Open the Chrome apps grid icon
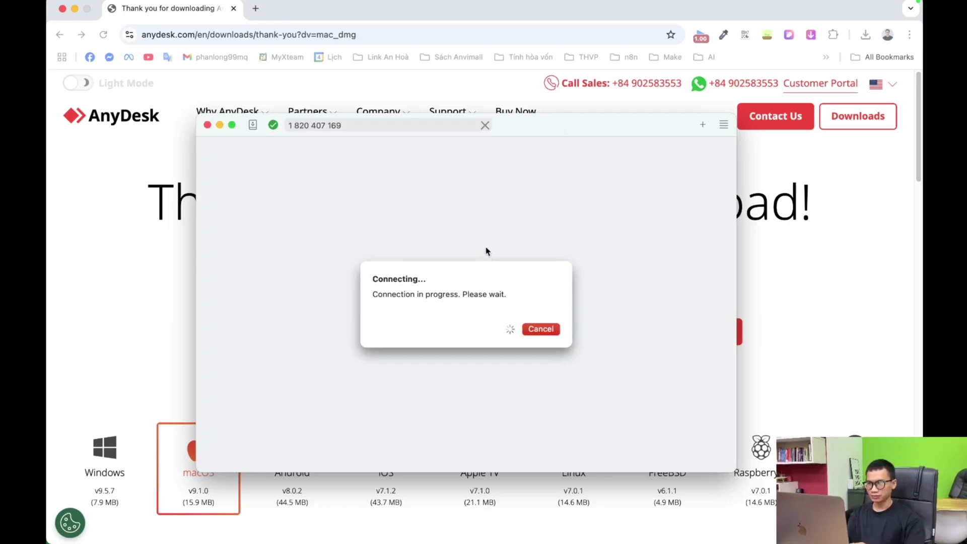967x544 pixels. pos(62,57)
